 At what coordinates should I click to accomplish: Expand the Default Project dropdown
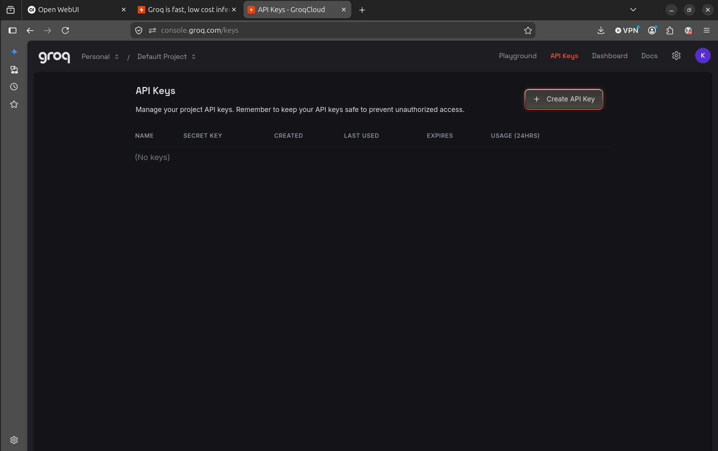pyautogui.click(x=167, y=57)
